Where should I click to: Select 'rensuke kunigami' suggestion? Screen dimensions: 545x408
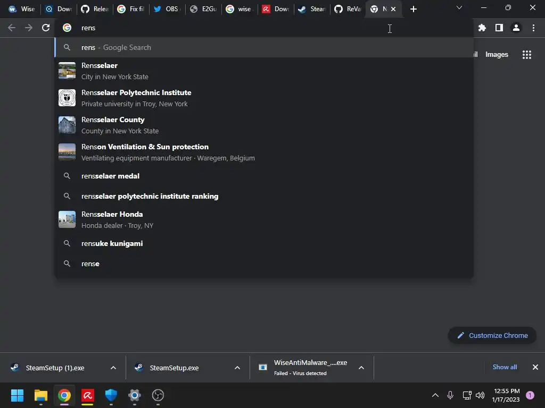pyautogui.click(x=264, y=243)
